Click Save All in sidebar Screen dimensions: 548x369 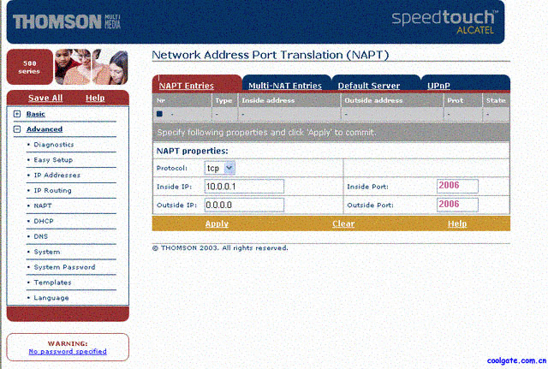pyautogui.click(x=45, y=98)
